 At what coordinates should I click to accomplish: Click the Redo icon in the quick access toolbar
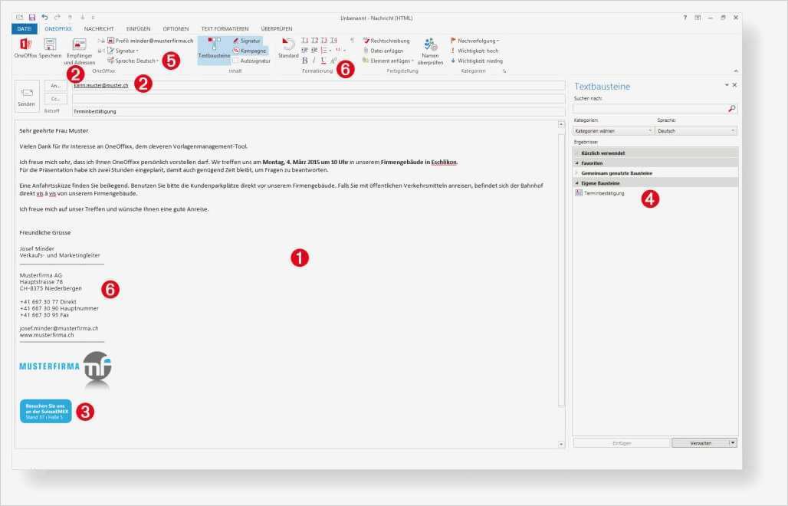coord(57,18)
